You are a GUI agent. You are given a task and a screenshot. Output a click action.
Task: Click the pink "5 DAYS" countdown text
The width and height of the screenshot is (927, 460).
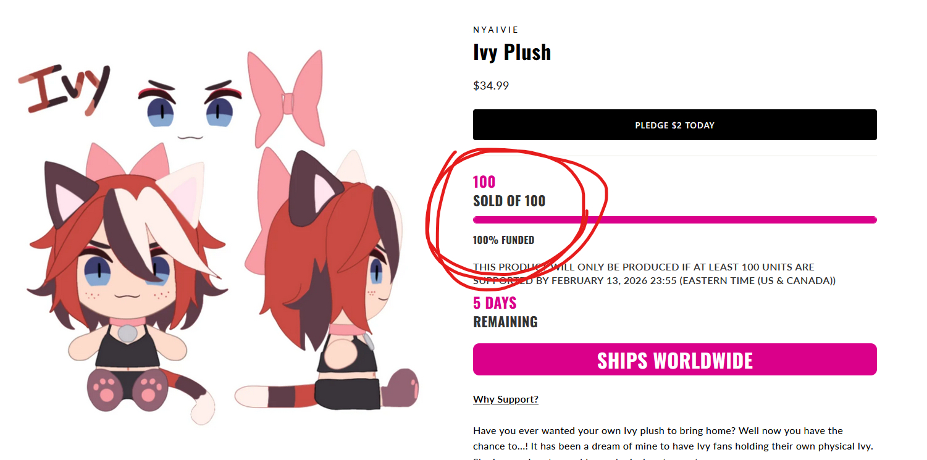pyautogui.click(x=494, y=303)
